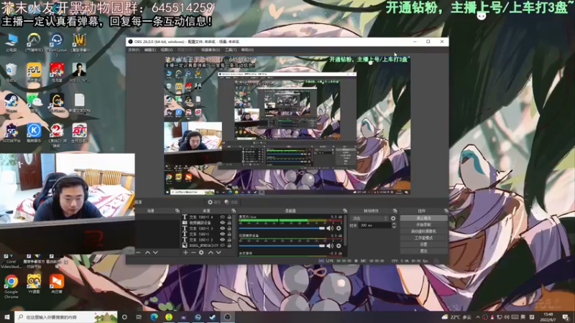Toggle lock on the X0021 image source
The image size is (575, 323).
[x=229, y=245]
